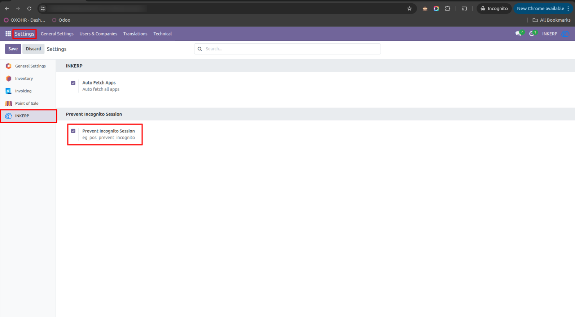Go back in the browser
Image resolution: width=575 pixels, height=317 pixels.
(7, 8)
